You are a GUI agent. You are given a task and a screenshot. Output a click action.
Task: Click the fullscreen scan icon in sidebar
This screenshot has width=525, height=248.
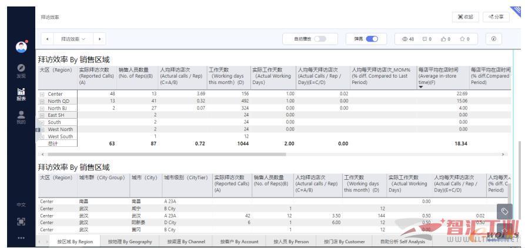(x=21, y=221)
